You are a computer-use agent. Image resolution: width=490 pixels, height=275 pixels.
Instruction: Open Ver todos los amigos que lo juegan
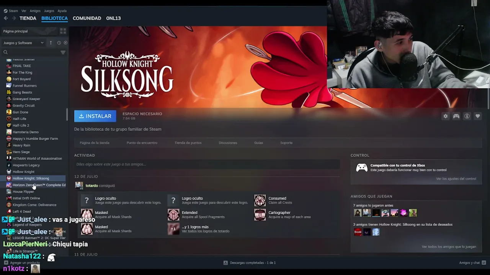tap(449, 247)
